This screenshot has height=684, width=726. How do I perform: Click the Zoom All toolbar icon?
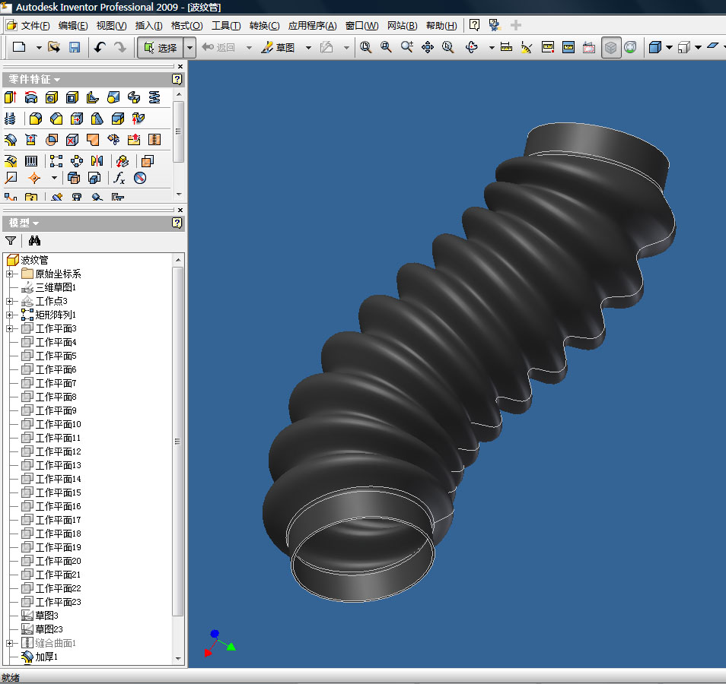click(366, 47)
